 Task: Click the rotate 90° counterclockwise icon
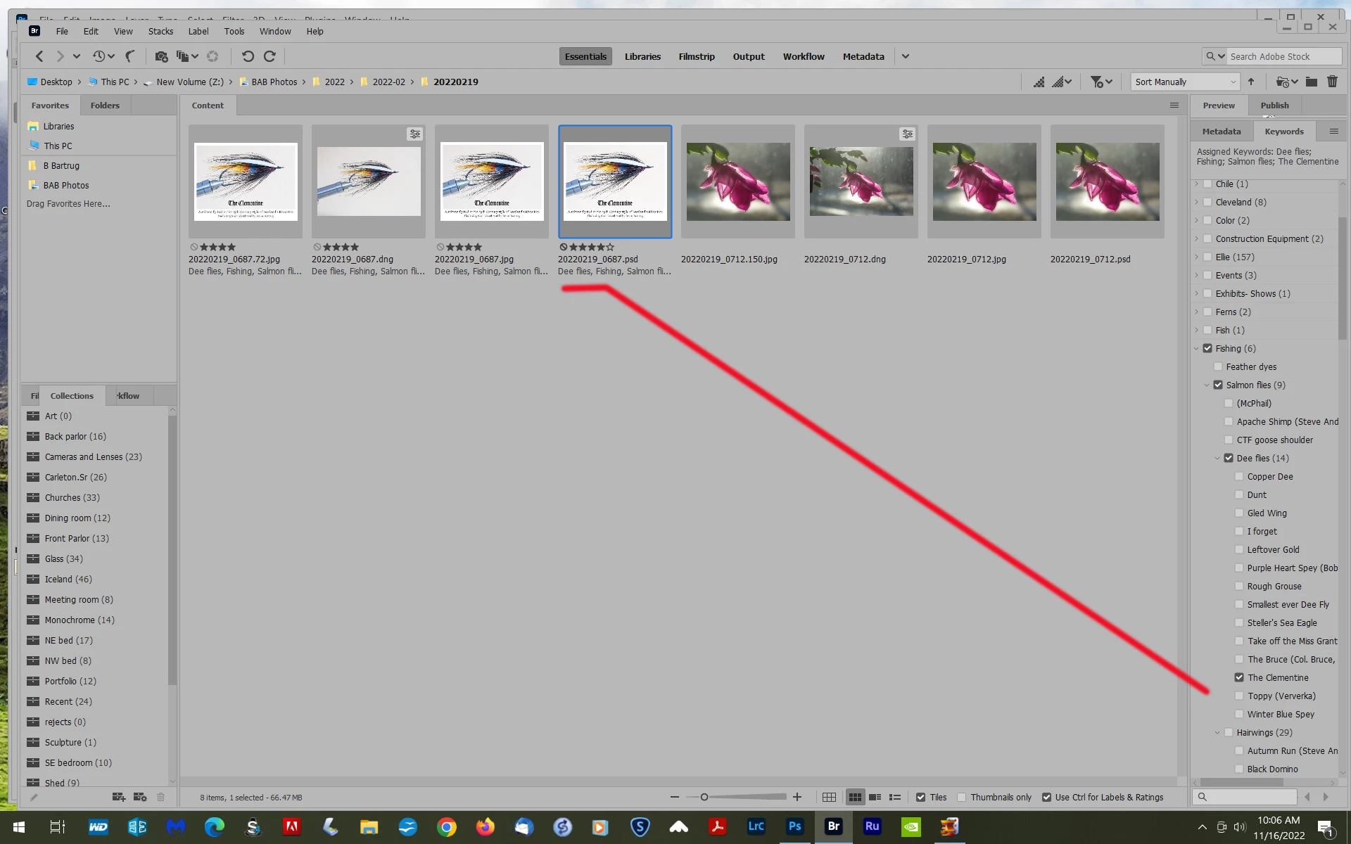point(248,56)
